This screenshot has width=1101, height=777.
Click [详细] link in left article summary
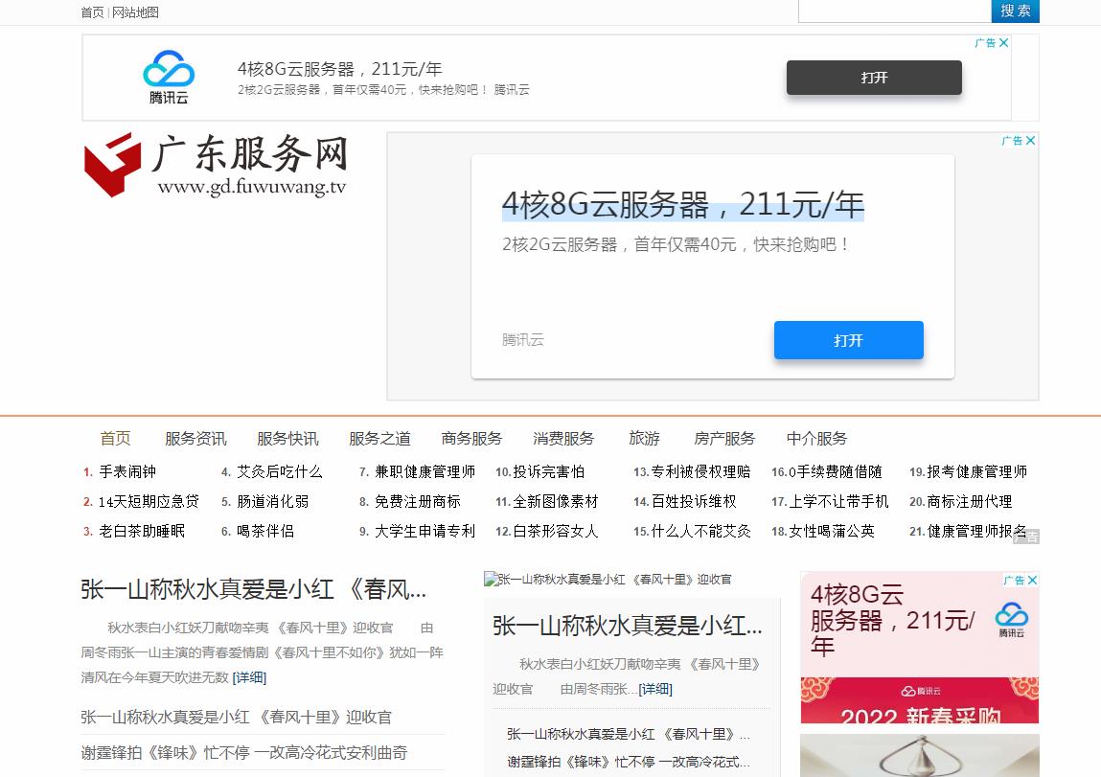pos(249,677)
